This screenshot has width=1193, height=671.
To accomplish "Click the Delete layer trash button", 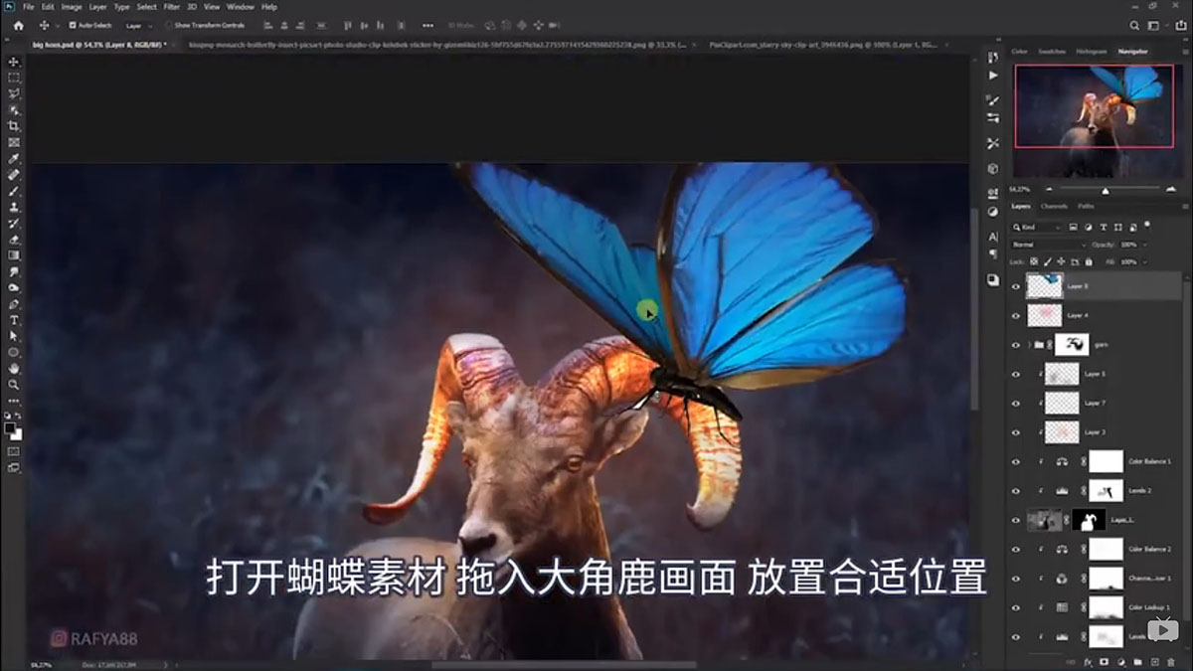I will [x=1171, y=662].
